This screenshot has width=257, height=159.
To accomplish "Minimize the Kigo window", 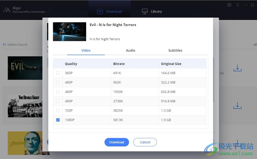I will coord(246,5).
